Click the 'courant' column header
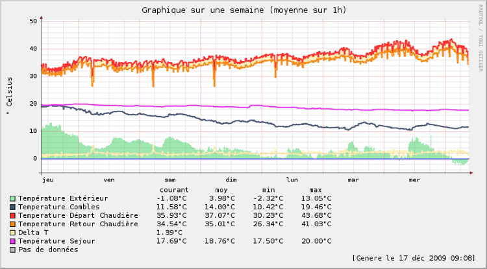 (x=173, y=189)
